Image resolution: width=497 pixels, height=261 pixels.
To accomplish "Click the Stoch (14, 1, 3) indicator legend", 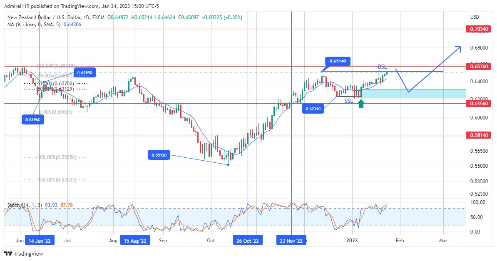I will [x=25, y=205].
